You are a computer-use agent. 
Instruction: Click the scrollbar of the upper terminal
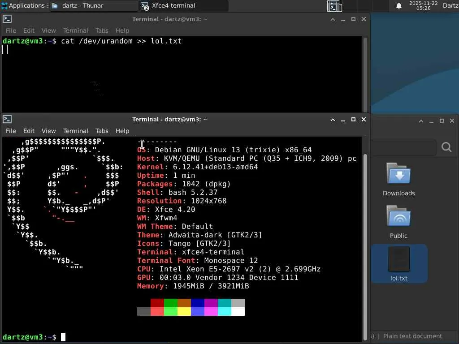[x=365, y=74]
